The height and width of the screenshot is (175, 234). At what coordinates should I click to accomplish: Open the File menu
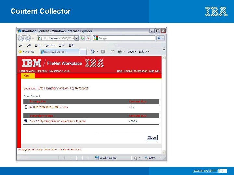coord(21,45)
